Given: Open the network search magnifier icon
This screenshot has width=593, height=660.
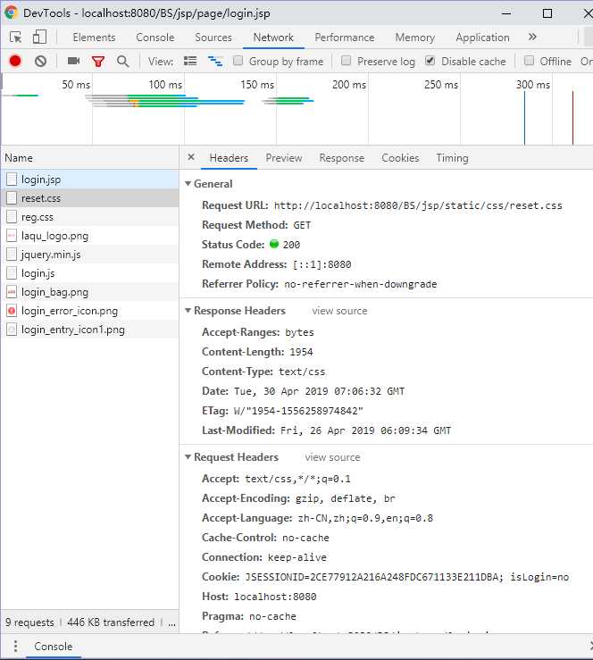Looking at the screenshot, I should (x=122, y=62).
